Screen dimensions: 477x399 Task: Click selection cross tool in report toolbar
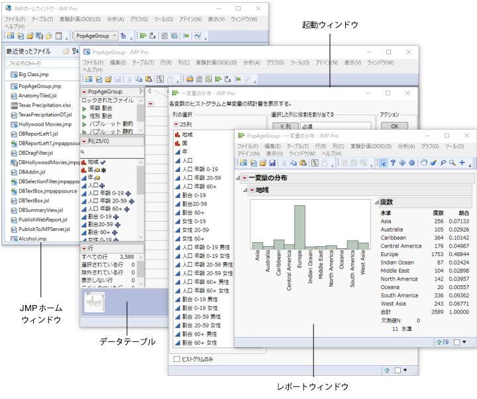pos(402,163)
